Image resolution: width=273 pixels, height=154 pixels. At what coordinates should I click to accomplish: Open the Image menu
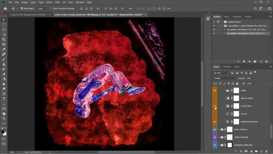pyautogui.click(x=25, y=2)
